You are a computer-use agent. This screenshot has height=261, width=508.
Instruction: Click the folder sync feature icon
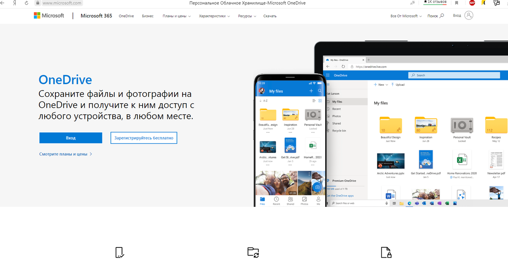[253, 253]
